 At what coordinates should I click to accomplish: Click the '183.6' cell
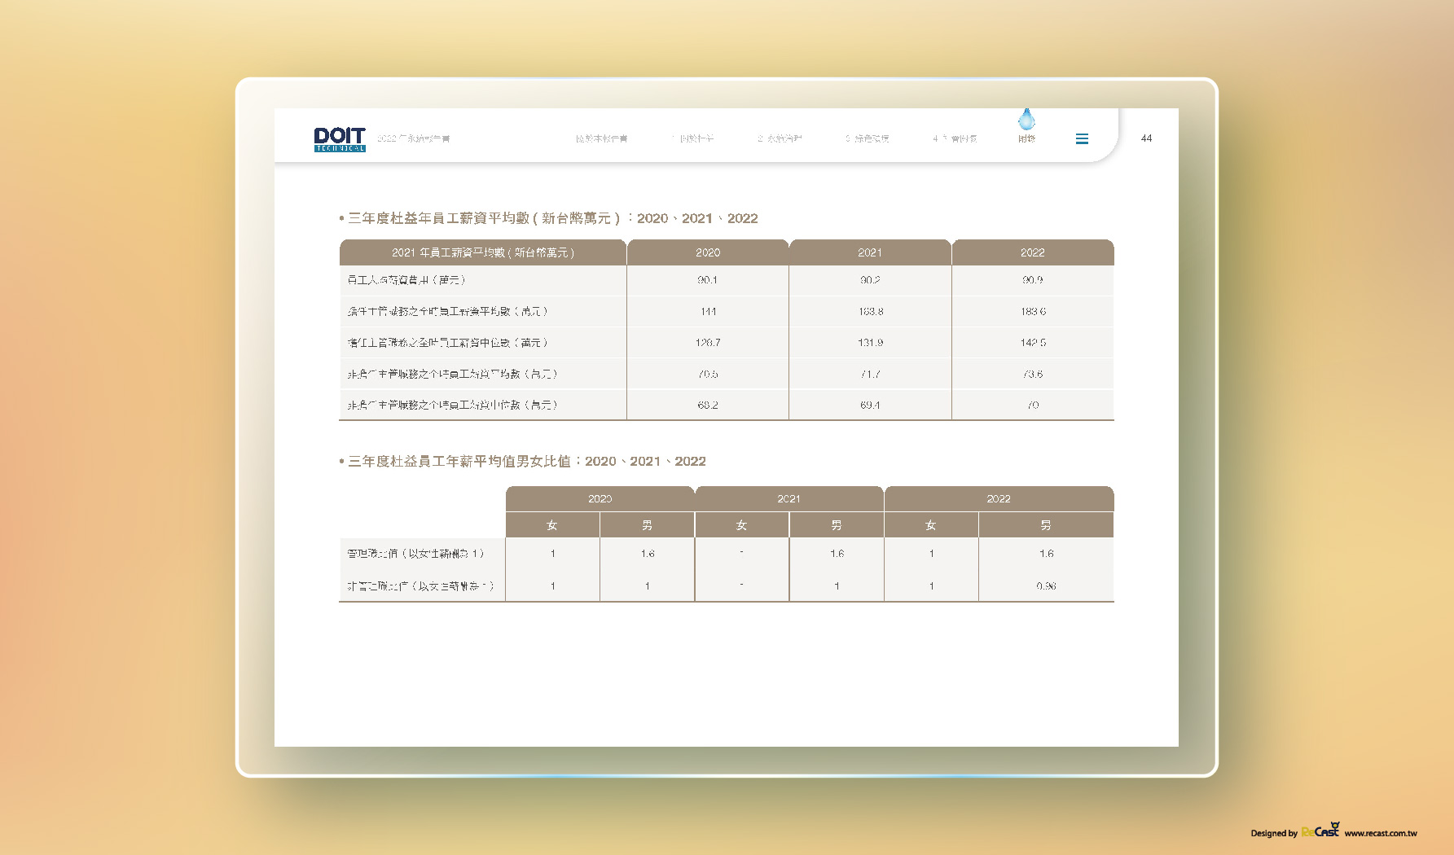coord(1033,311)
